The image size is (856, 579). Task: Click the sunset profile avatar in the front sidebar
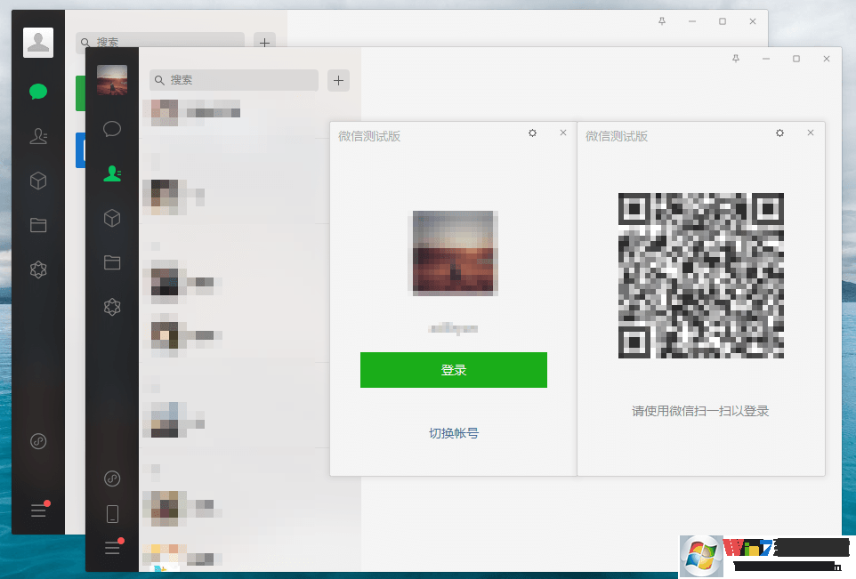(x=112, y=80)
